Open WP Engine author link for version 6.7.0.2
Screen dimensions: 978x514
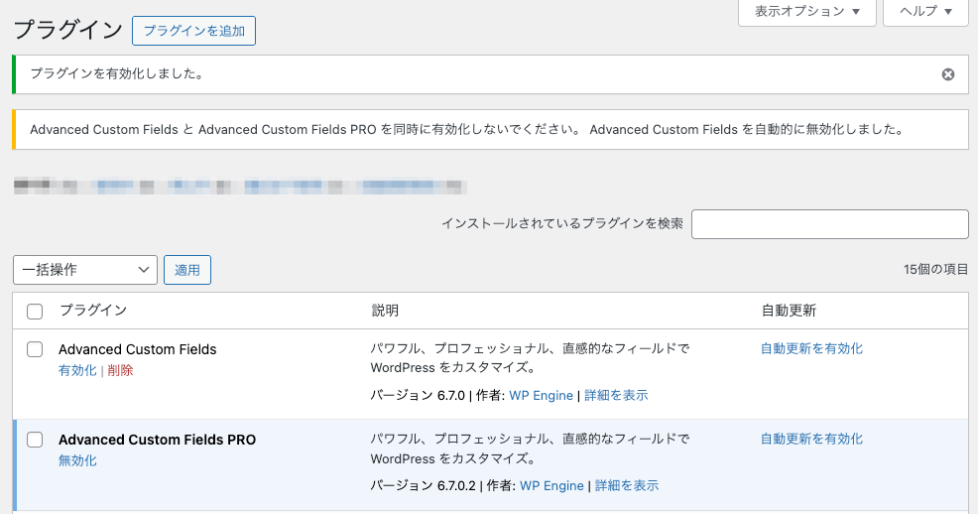pyautogui.click(x=551, y=485)
